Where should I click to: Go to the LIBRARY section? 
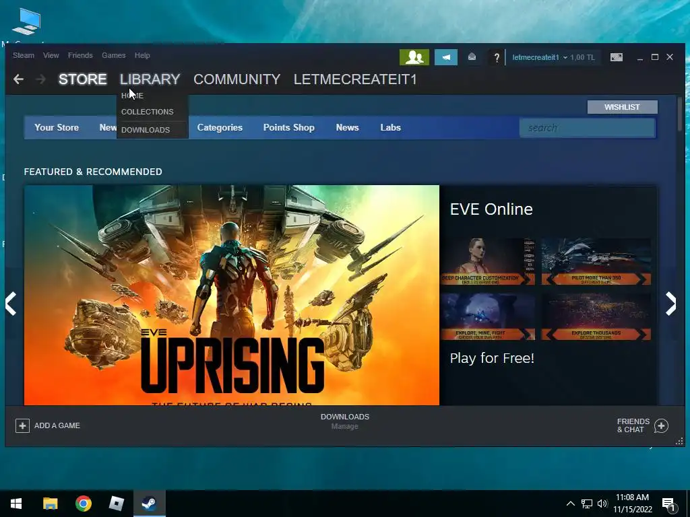150,79
